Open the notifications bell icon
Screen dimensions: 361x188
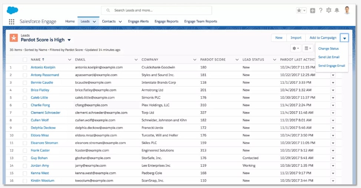coord(337,10)
